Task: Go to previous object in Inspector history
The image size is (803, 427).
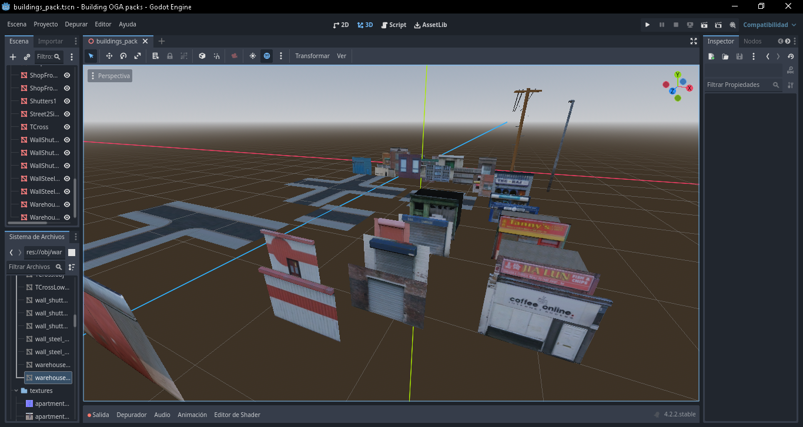Action: (768, 56)
